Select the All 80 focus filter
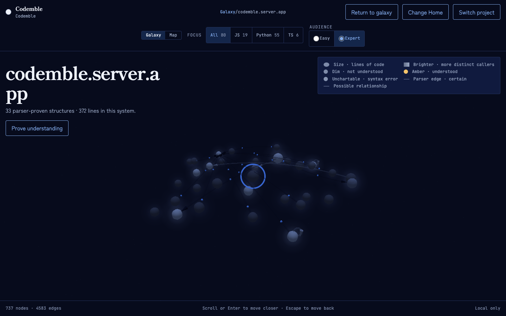 (218, 35)
